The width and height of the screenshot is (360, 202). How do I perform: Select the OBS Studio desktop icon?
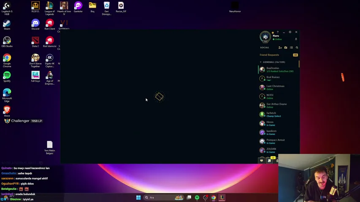pos(7,42)
